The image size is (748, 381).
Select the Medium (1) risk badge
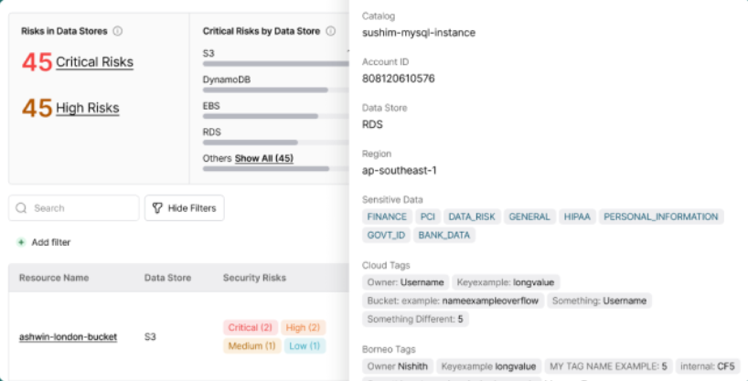(x=251, y=346)
